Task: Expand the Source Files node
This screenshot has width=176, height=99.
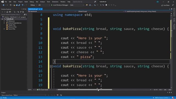Action: point(4,29)
